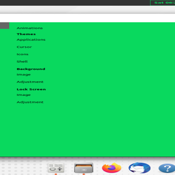Image resolution: width=175 pixels, height=175 pixels.
Task: Launch Thunderbird mail from the dock
Action: coord(140,168)
